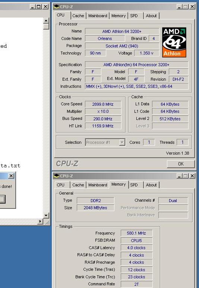The image size is (199, 288).
Task: Close the top CPU-Z window
Action: click(192, 7)
